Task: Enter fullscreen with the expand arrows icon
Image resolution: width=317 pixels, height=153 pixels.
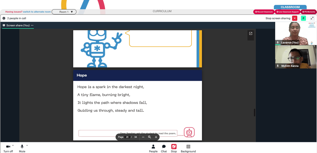Action: pos(312,18)
